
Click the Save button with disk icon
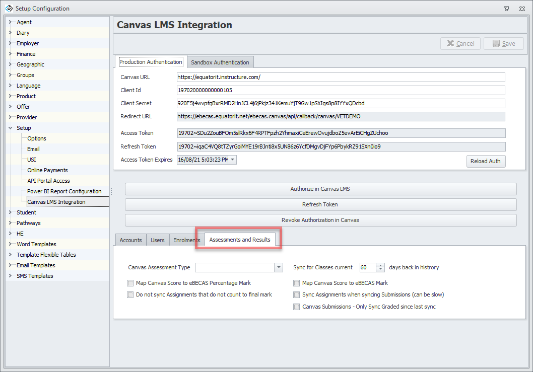503,44
